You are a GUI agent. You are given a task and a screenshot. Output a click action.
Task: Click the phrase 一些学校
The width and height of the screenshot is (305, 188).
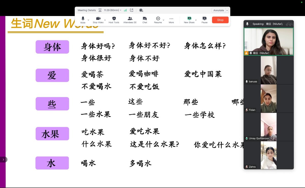[200, 115]
